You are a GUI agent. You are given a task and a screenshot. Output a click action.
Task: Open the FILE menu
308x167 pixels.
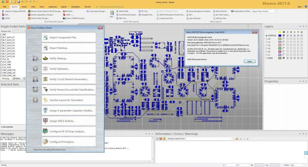(x=4, y=7)
